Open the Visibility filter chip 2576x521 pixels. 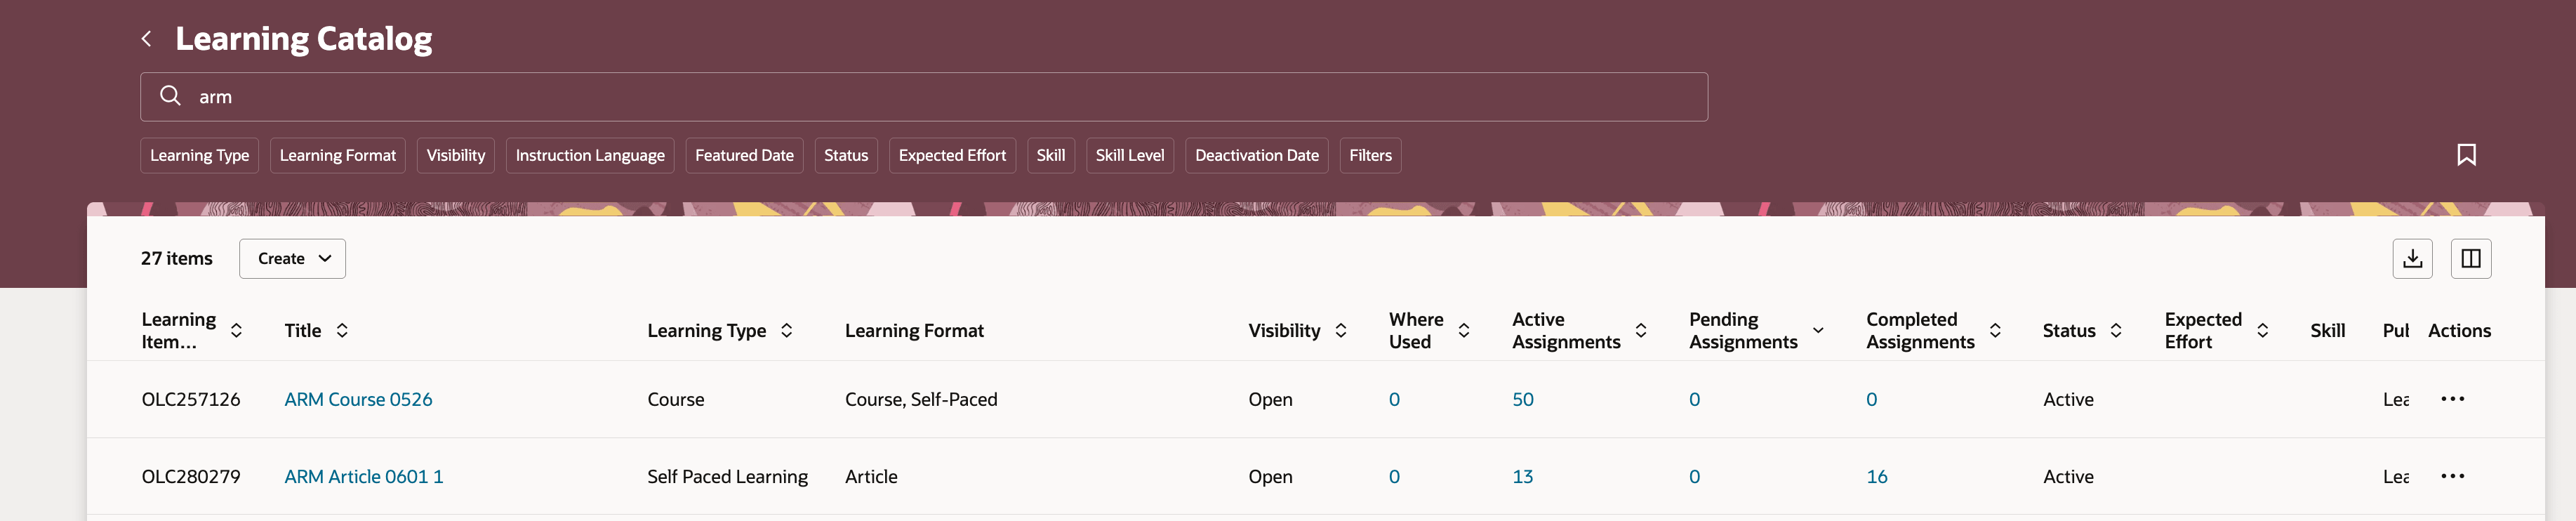456,155
